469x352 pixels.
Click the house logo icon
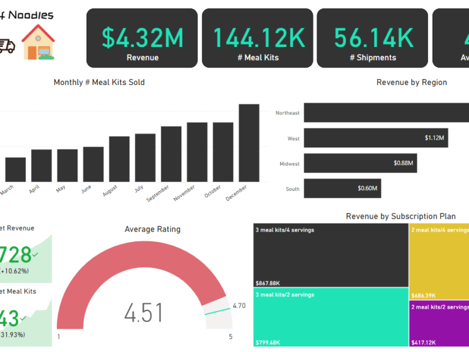pos(38,43)
